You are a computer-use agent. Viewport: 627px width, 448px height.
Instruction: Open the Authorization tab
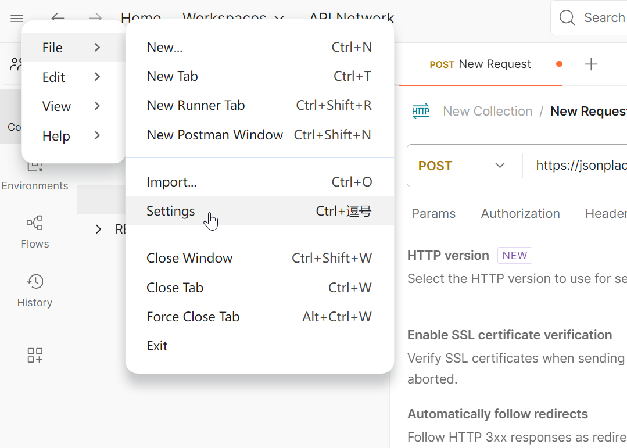click(x=520, y=214)
